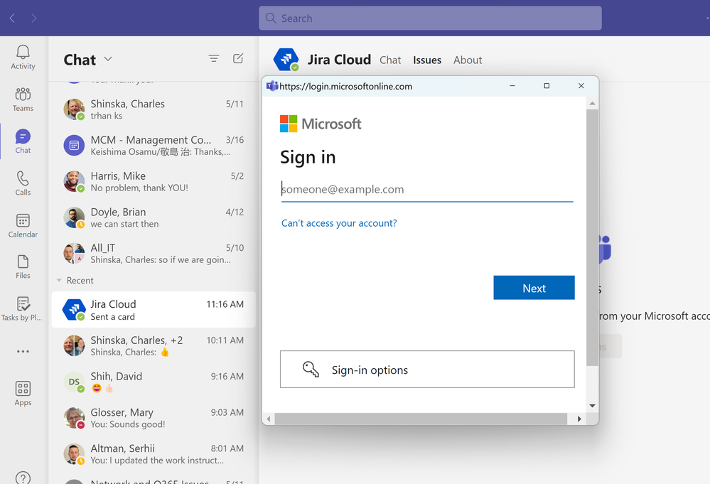Image resolution: width=710 pixels, height=484 pixels.
Task: Open MCM - Management Co... chat
Action: [x=154, y=145]
